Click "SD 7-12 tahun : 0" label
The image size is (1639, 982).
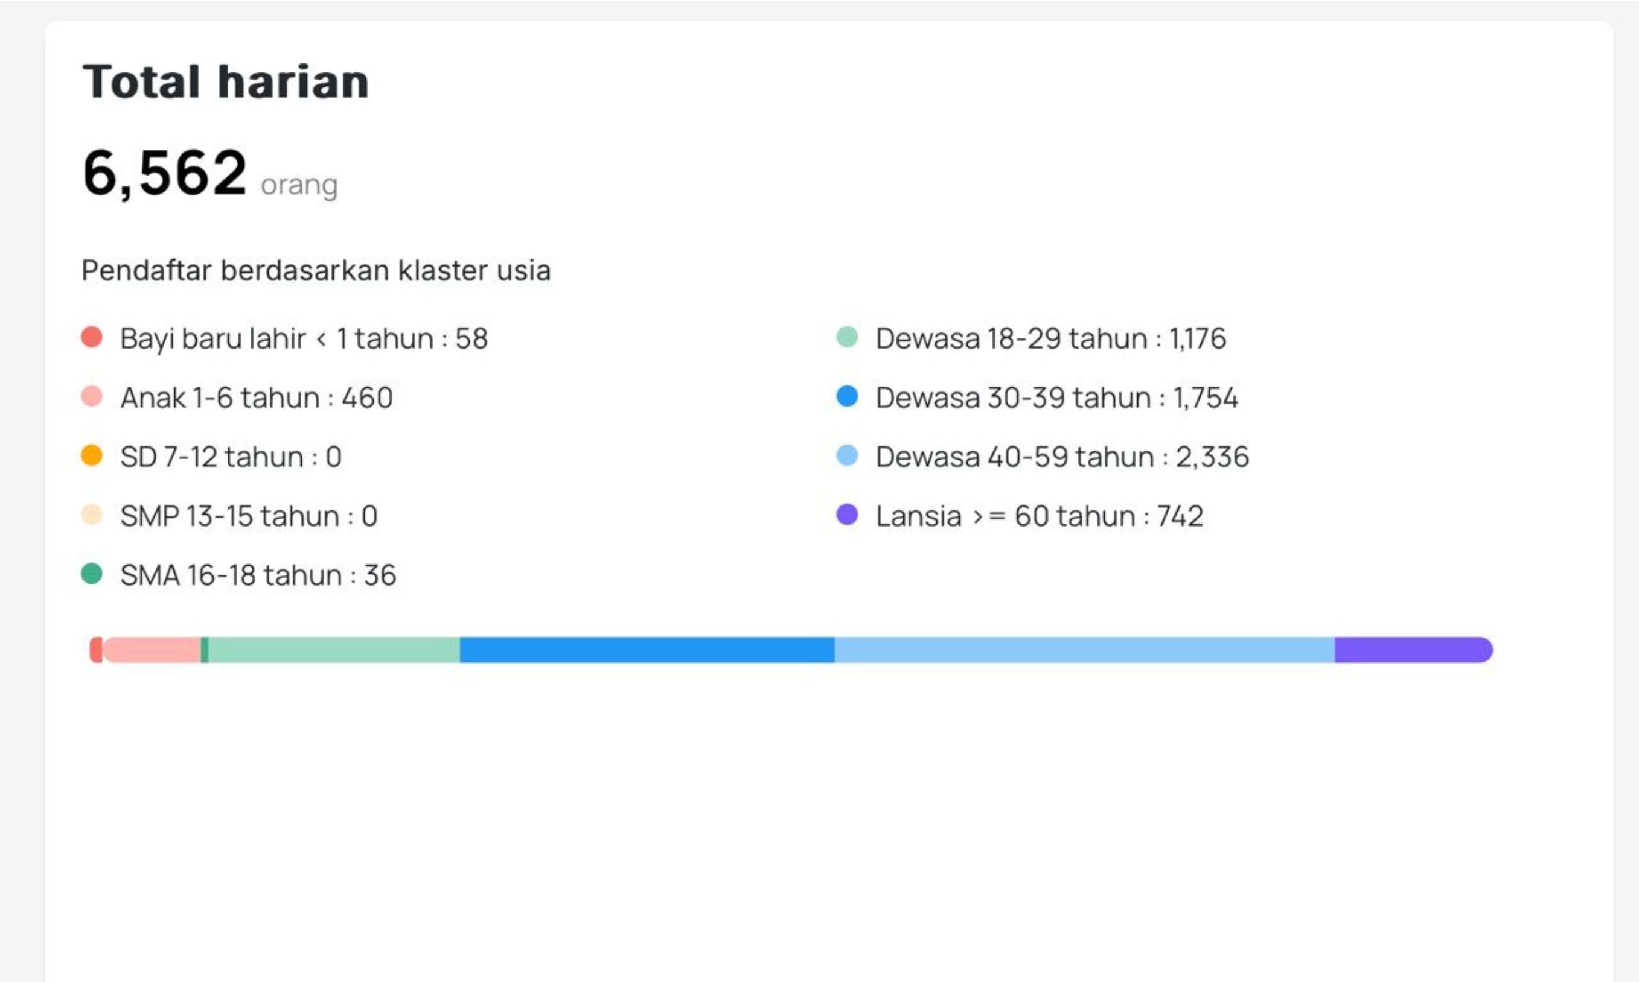[x=231, y=457]
